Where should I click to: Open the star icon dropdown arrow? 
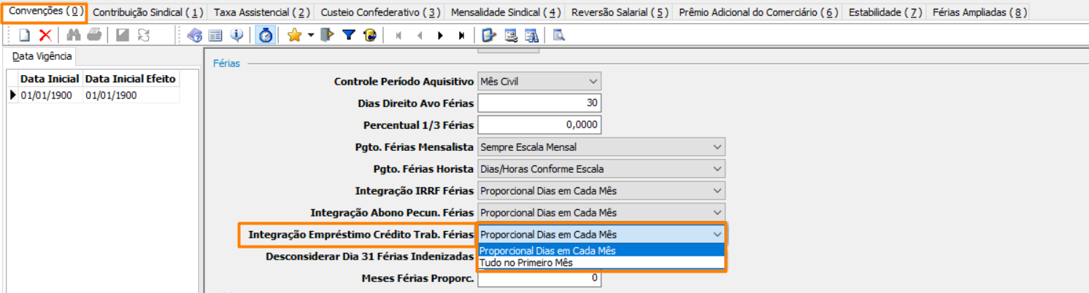click(x=310, y=35)
